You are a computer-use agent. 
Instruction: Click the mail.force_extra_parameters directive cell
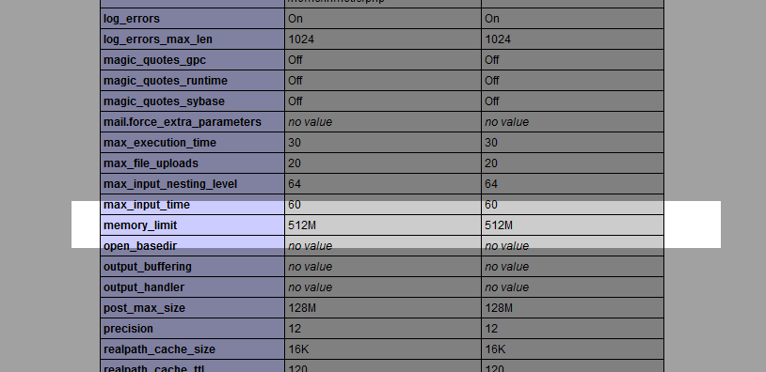coord(193,122)
